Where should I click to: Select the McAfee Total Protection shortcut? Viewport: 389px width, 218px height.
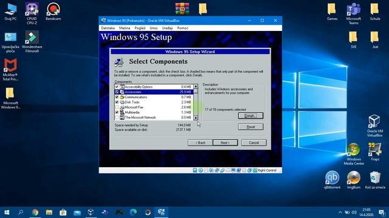coord(10,70)
